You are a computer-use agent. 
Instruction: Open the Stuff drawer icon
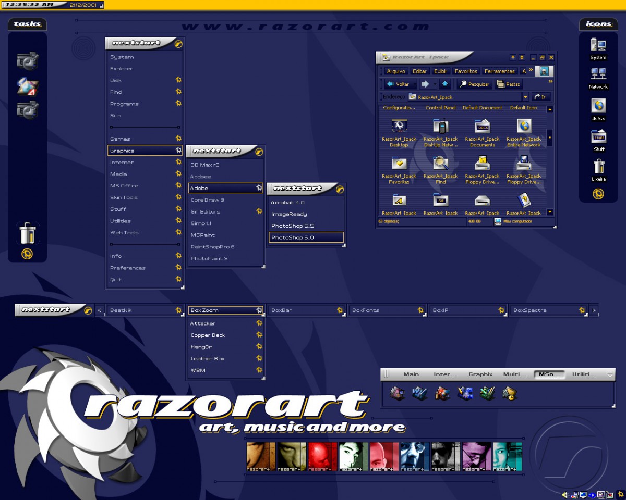pos(598,136)
